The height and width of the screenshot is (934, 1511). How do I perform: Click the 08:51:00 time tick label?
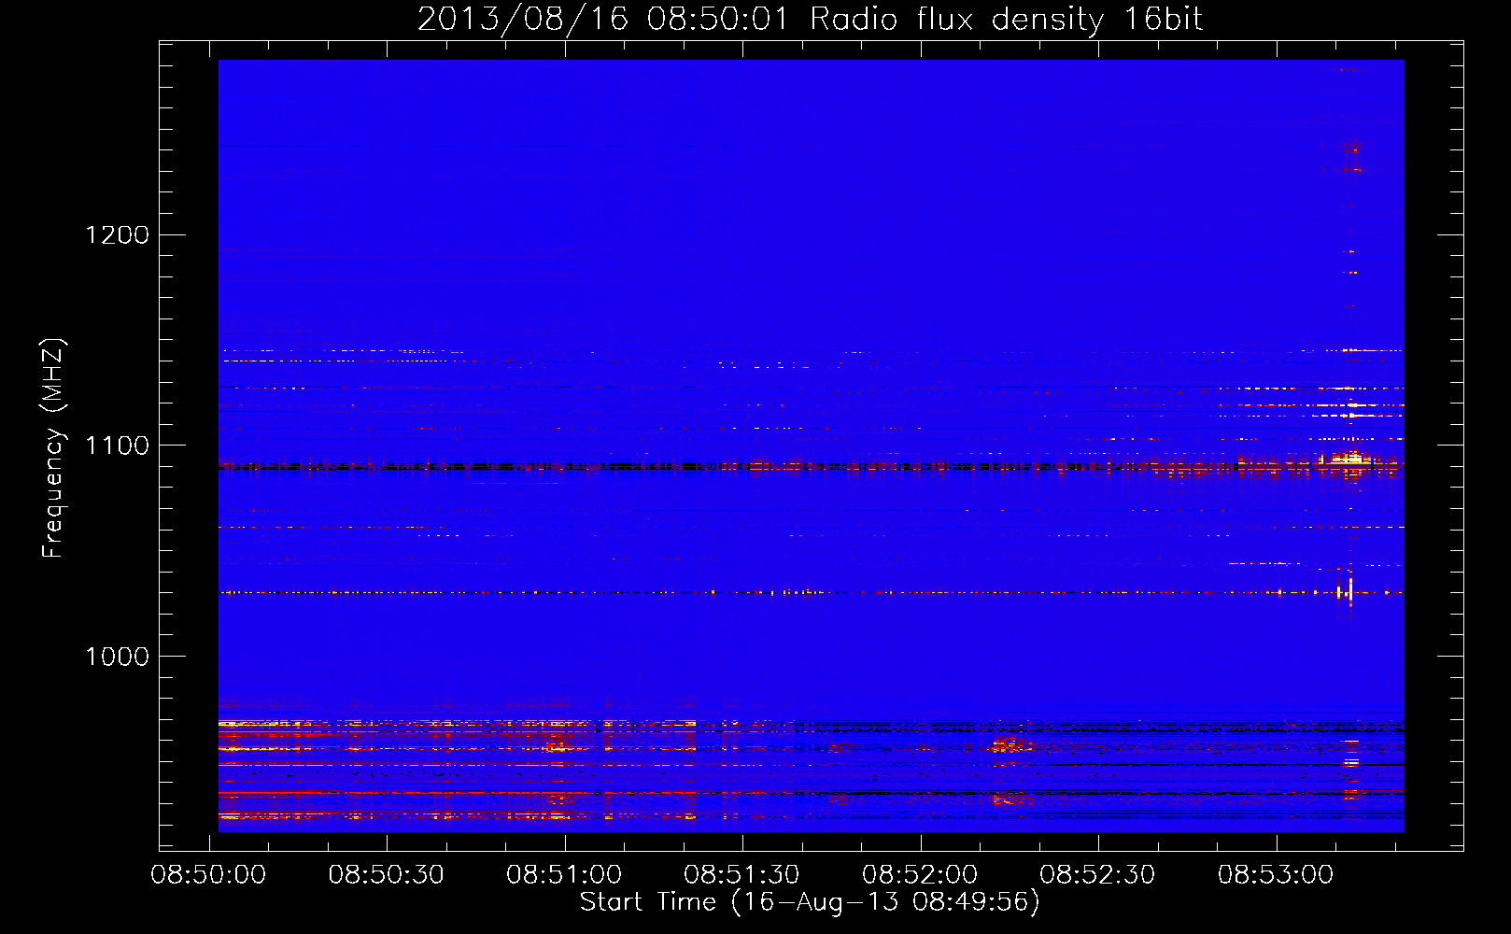coord(564,875)
